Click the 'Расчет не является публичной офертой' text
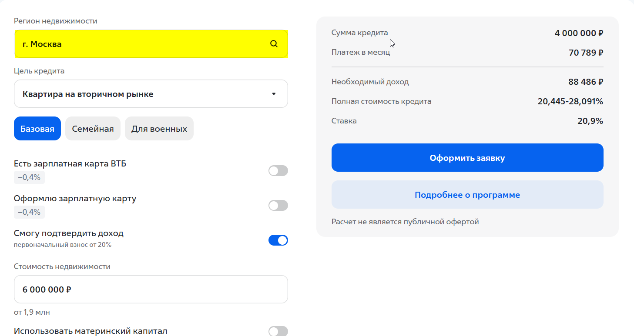The width and height of the screenshot is (634, 336). tap(405, 221)
